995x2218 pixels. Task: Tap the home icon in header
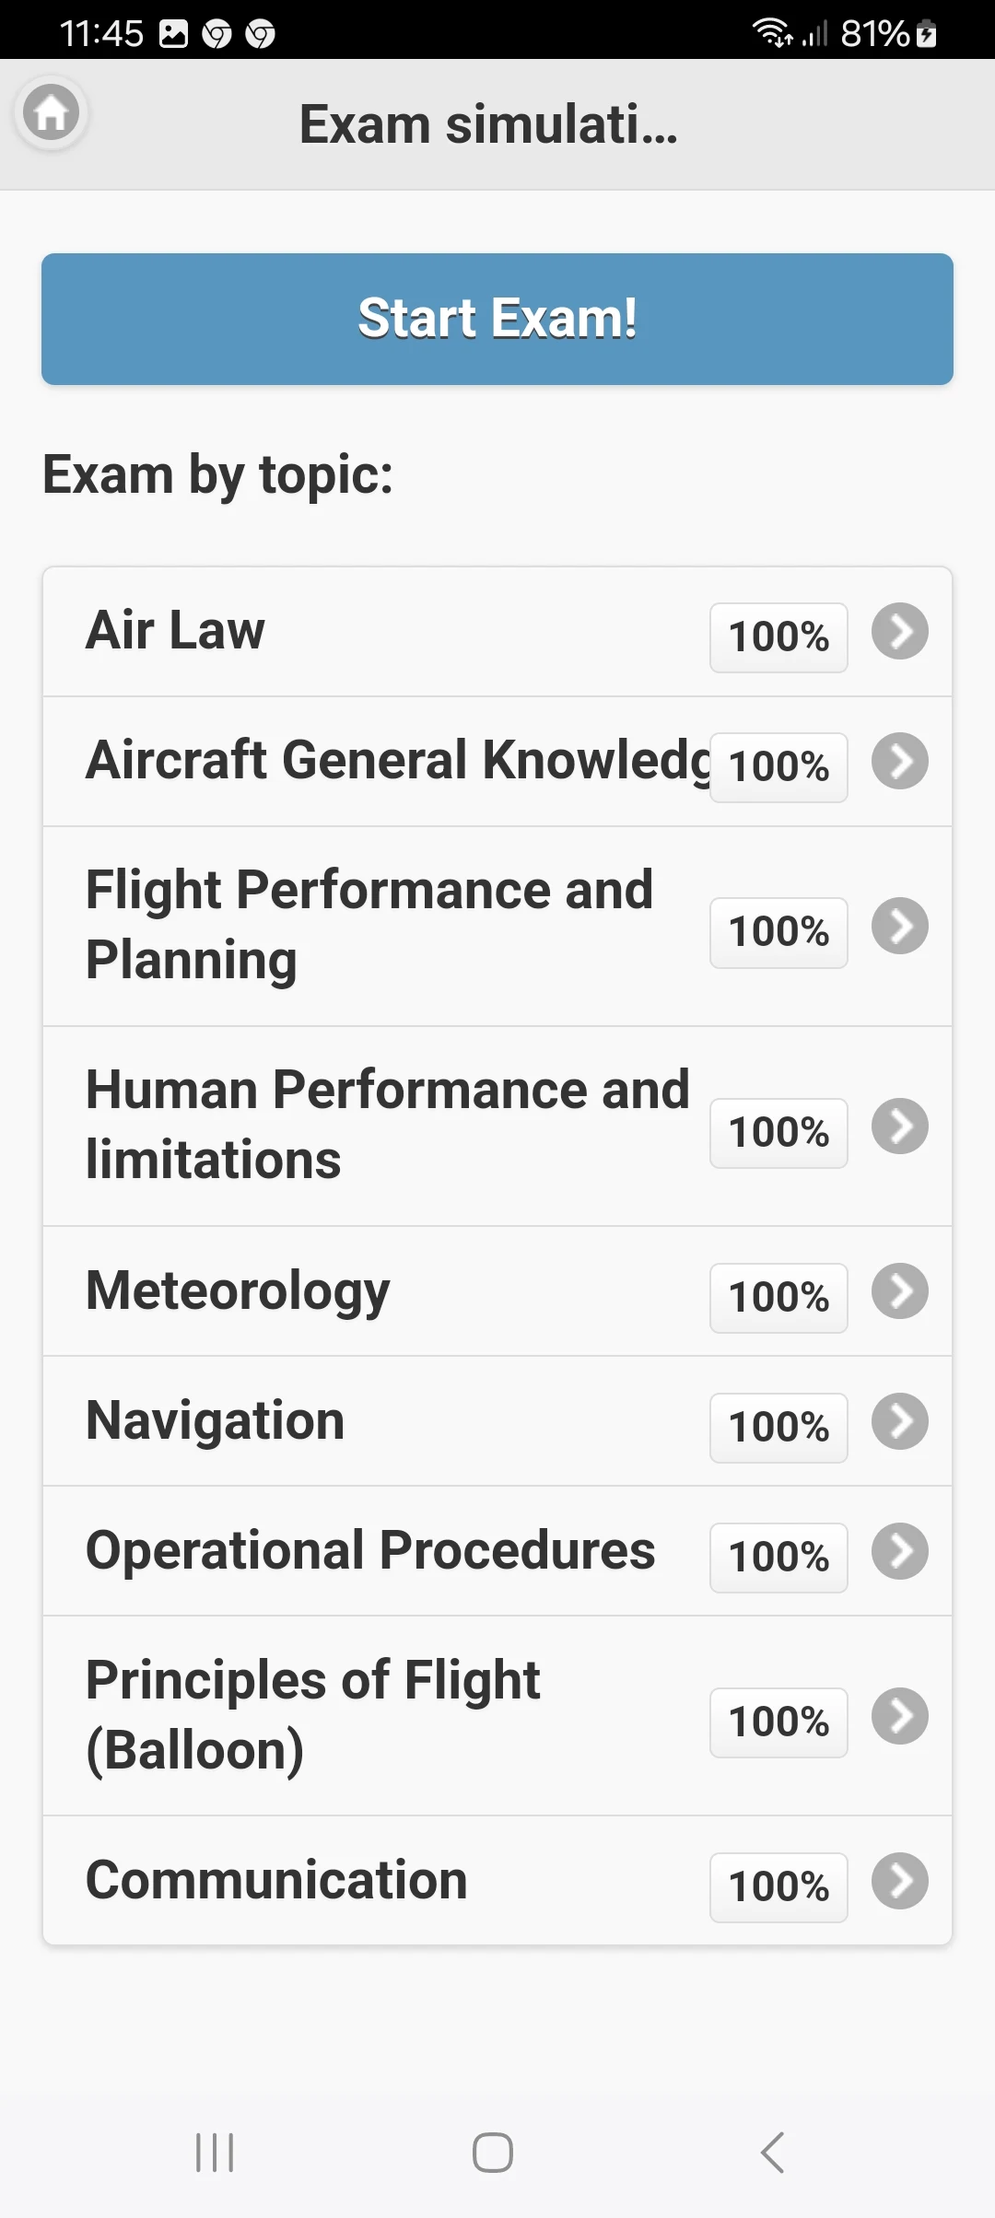(x=52, y=113)
